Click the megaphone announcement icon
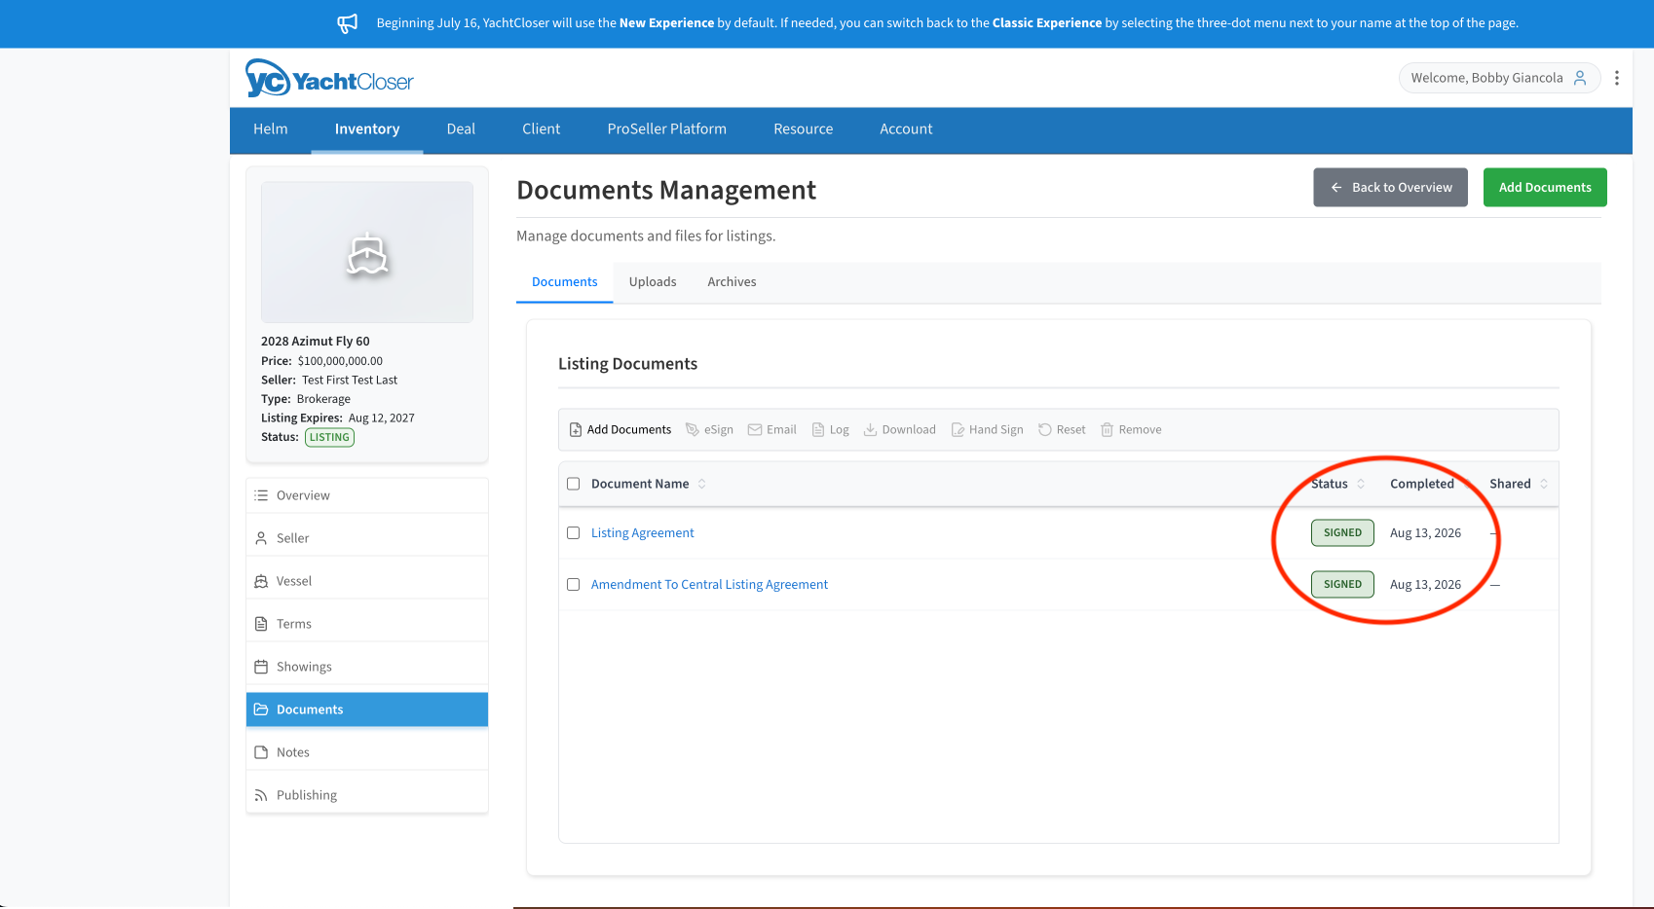The image size is (1654, 909). [348, 23]
